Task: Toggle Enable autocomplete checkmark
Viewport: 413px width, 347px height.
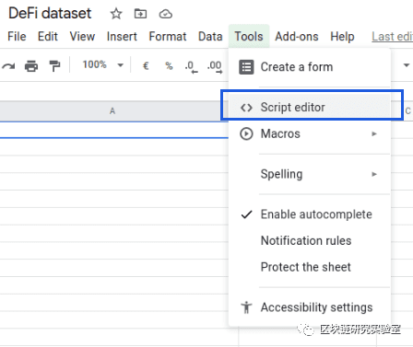Action: (246, 214)
